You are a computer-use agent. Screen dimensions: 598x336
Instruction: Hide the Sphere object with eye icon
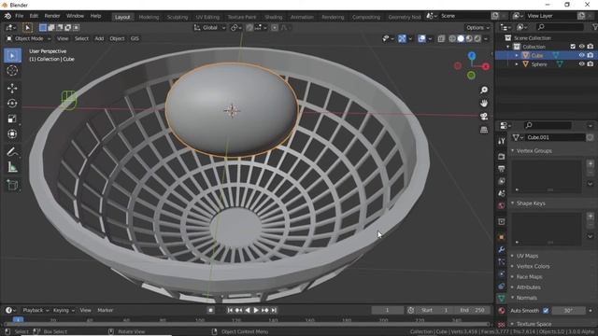click(581, 64)
